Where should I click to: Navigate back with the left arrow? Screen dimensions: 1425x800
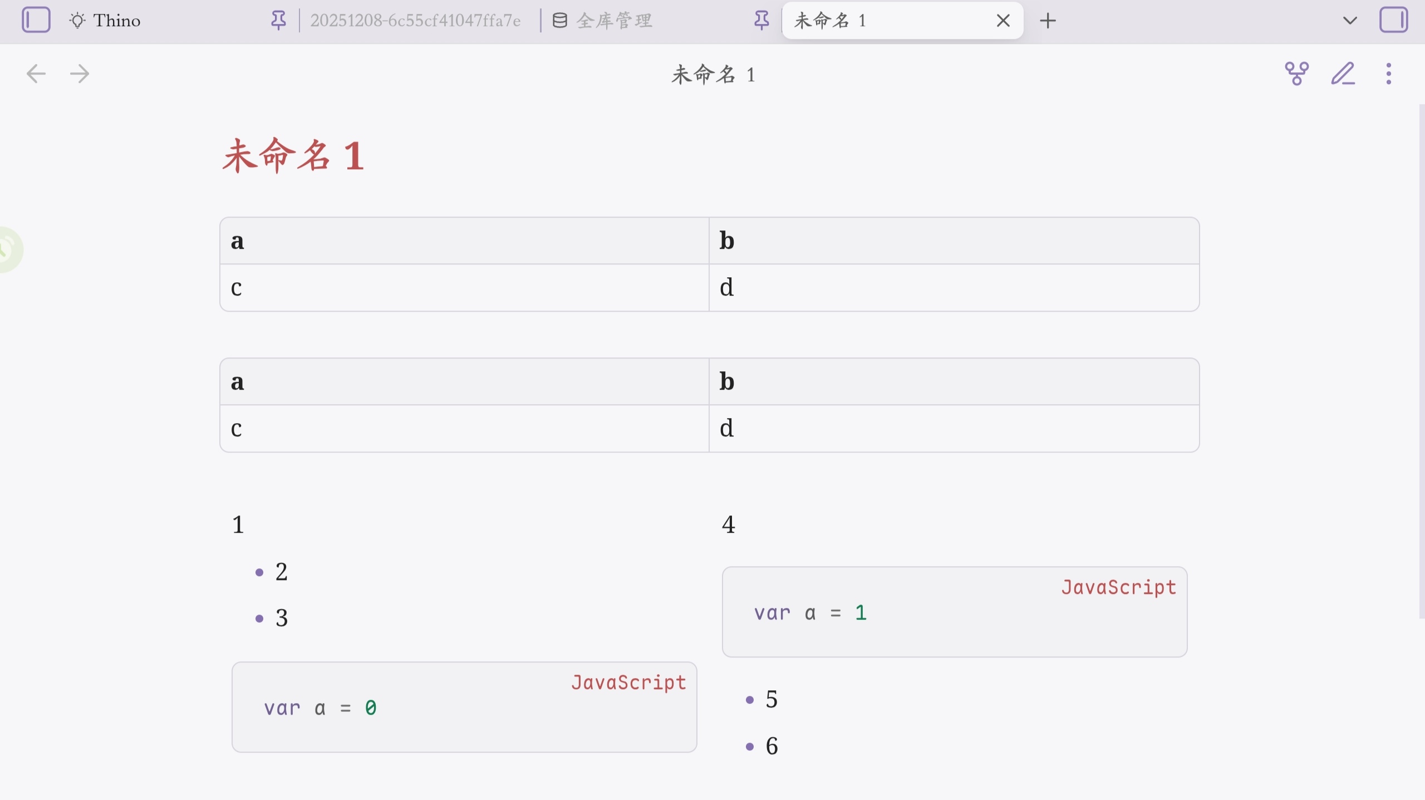[36, 73]
